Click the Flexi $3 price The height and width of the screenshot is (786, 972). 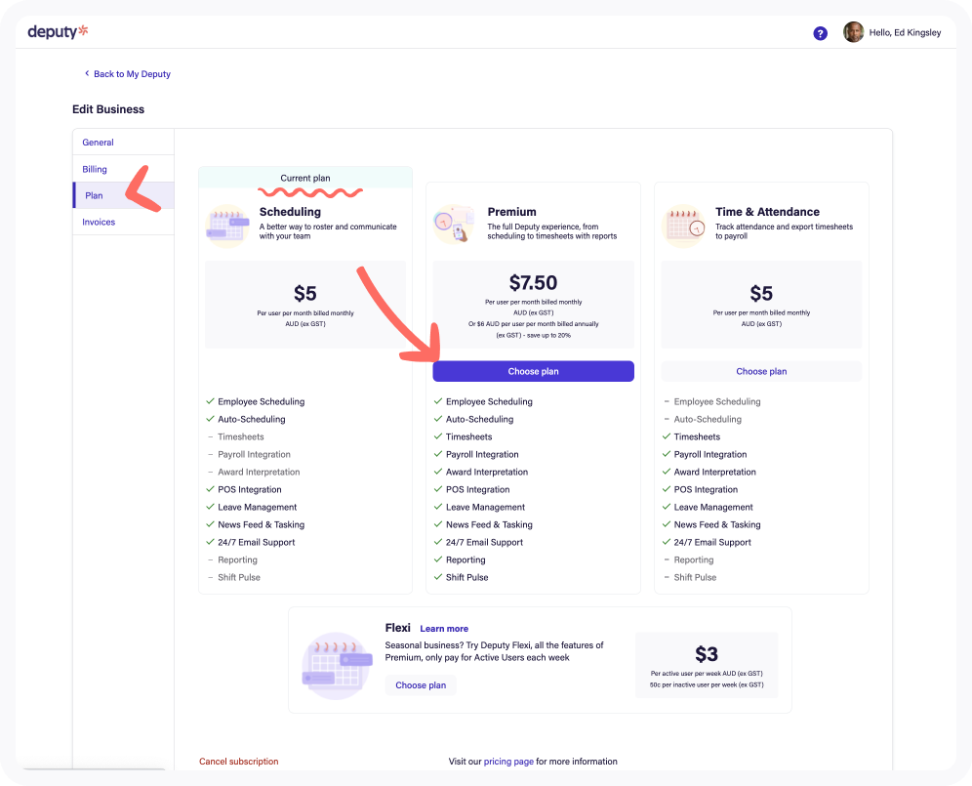pos(706,654)
